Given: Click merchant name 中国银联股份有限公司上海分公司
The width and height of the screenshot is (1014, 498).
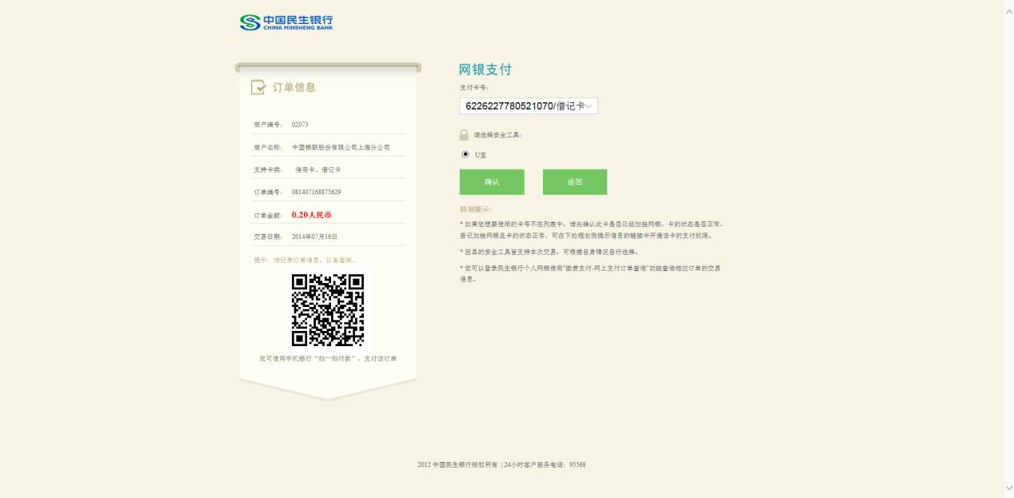Looking at the screenshot, I should (341, 147).
